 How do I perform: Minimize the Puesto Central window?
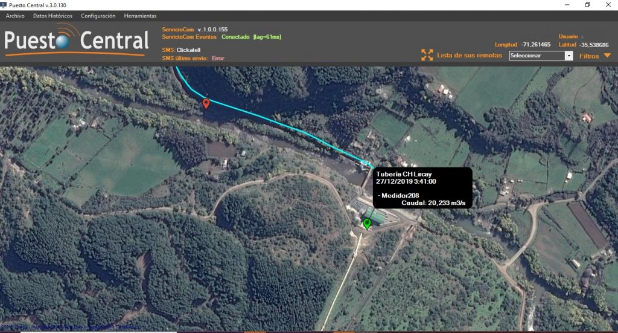pos(567,5)
